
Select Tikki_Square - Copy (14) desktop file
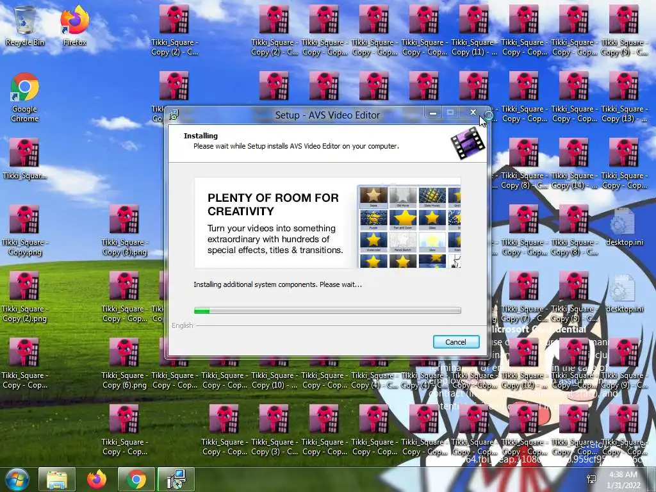(573, 164)
